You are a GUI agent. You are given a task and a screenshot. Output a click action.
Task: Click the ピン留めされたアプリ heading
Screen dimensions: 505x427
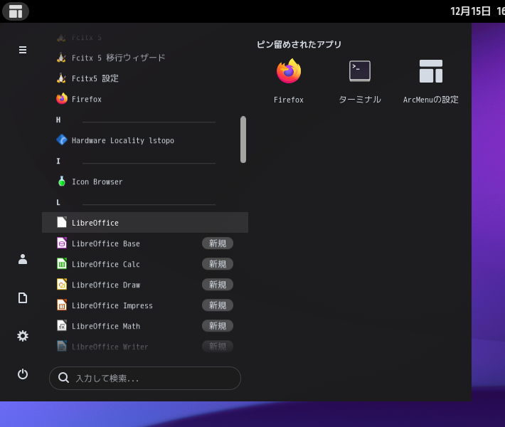pyautogui.click(x=299, y=44)
